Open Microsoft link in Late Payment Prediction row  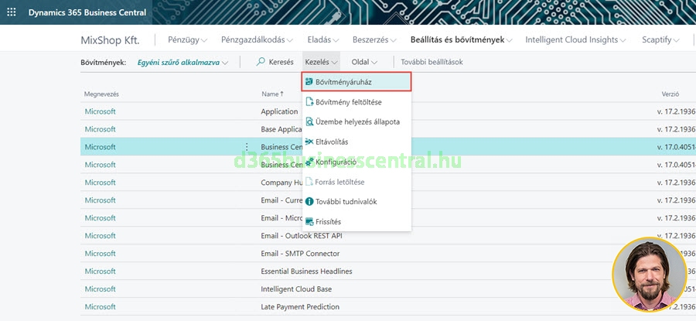point(100,307)
